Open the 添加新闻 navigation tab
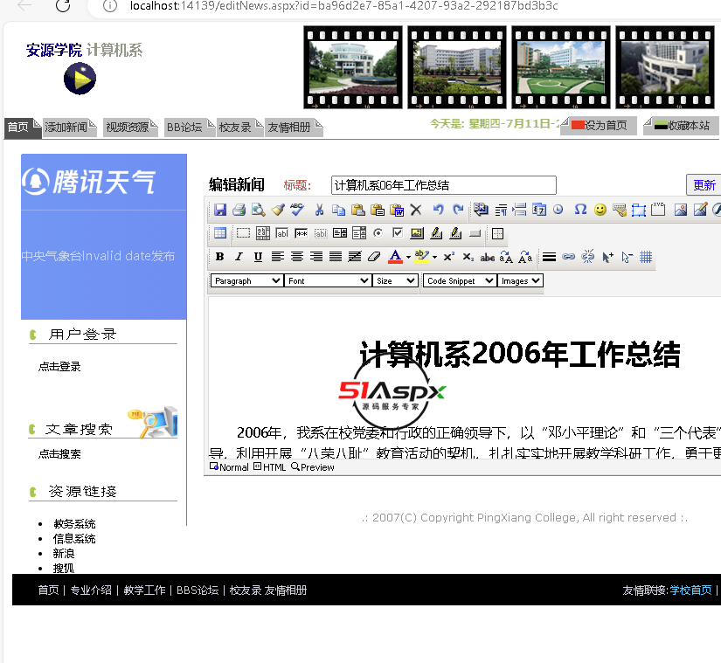 point(66,128)
